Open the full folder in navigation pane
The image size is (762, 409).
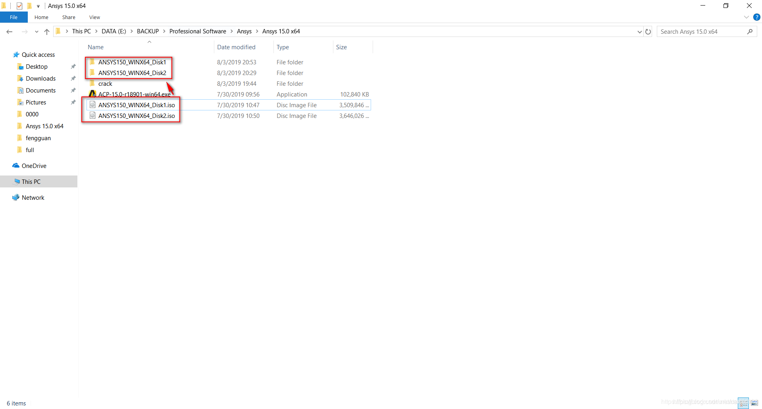[30, 150]
